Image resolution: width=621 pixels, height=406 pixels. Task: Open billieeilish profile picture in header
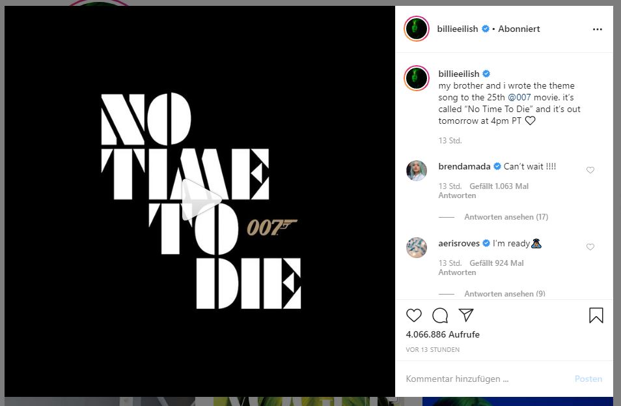point(417,29)
